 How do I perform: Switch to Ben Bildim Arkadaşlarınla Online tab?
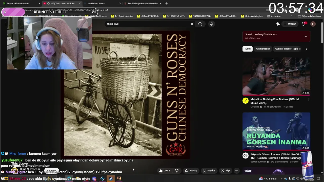click(x=143, y=4)
